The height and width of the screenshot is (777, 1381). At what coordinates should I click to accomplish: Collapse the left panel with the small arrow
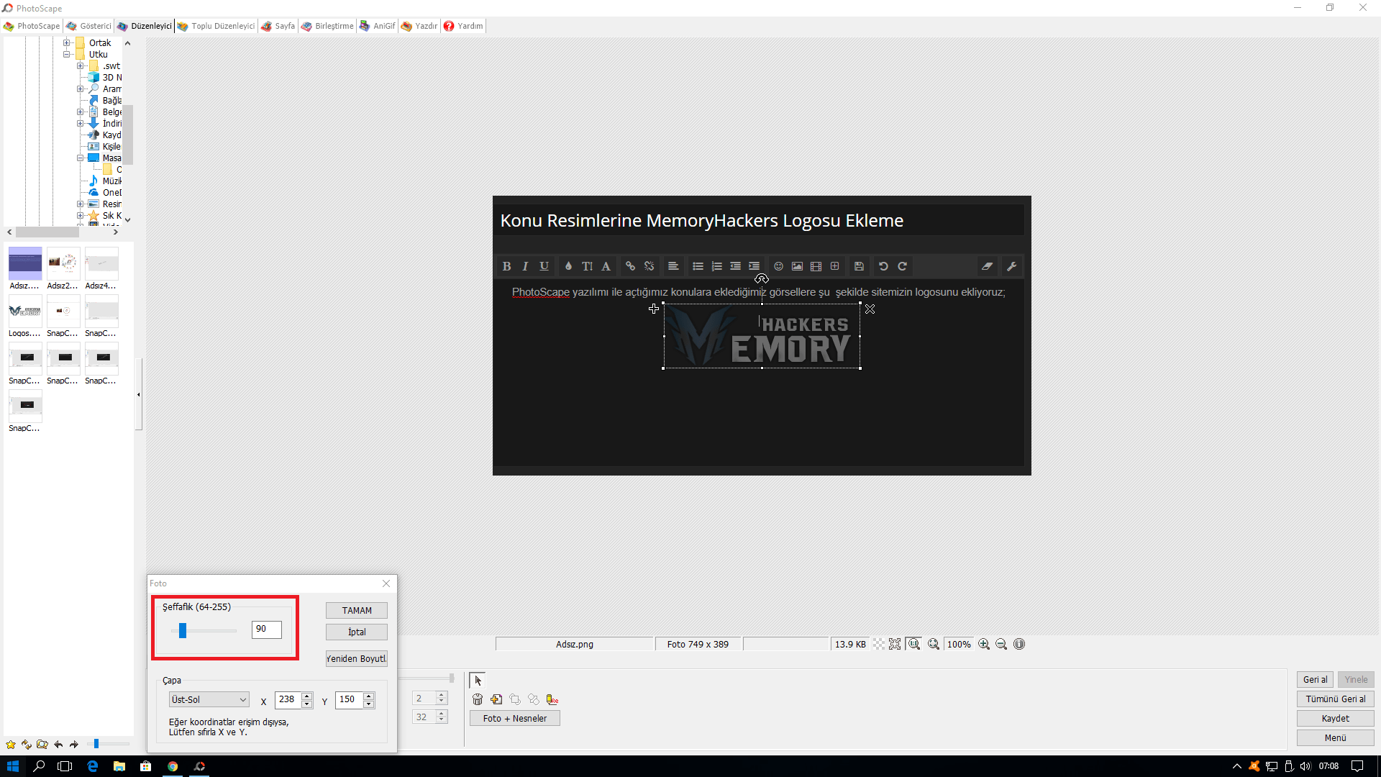139,394
